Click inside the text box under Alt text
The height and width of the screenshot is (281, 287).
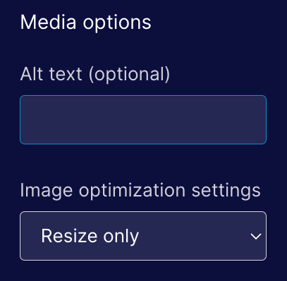143,120
